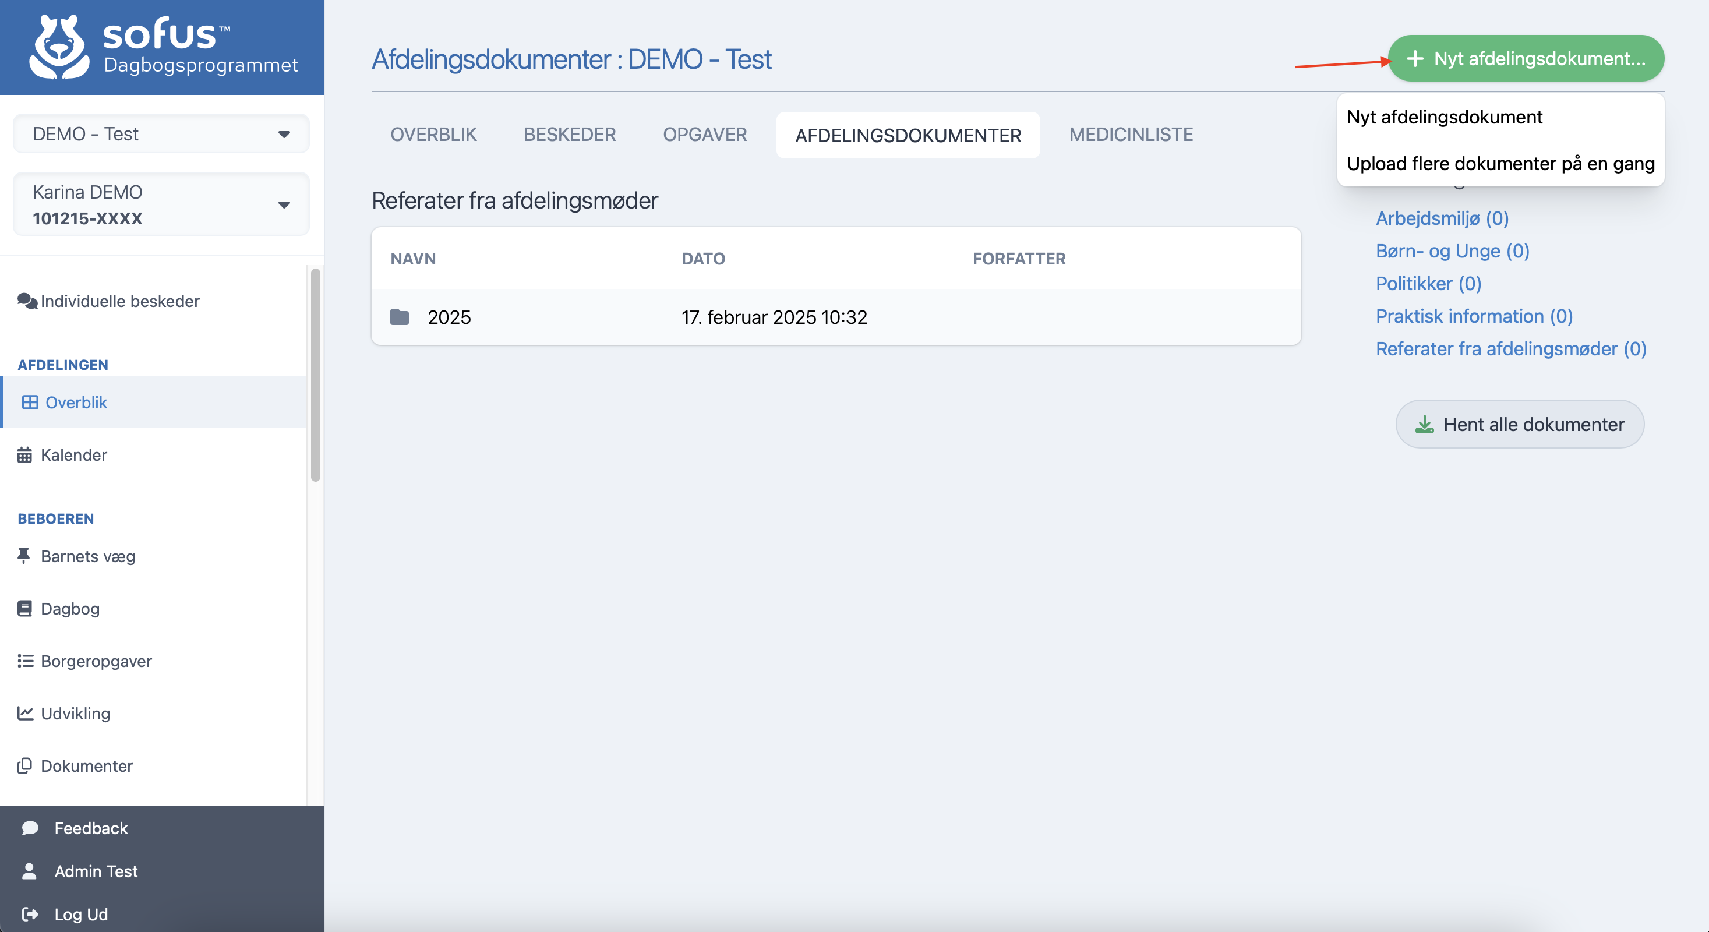Open Barnets væg in the sidebar

coord(154,556)
